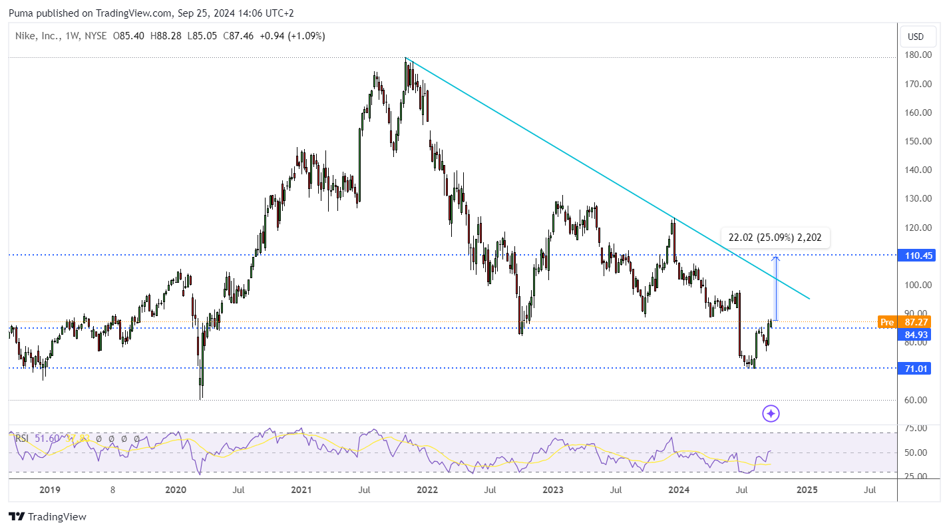This screenshot has width=949, height=531.
Task: Click the RSI indicator label
Action: click(21, 439)
